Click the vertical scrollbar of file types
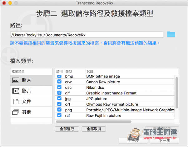This screenshot has width=188, height=147. click(x=177, y=93)
